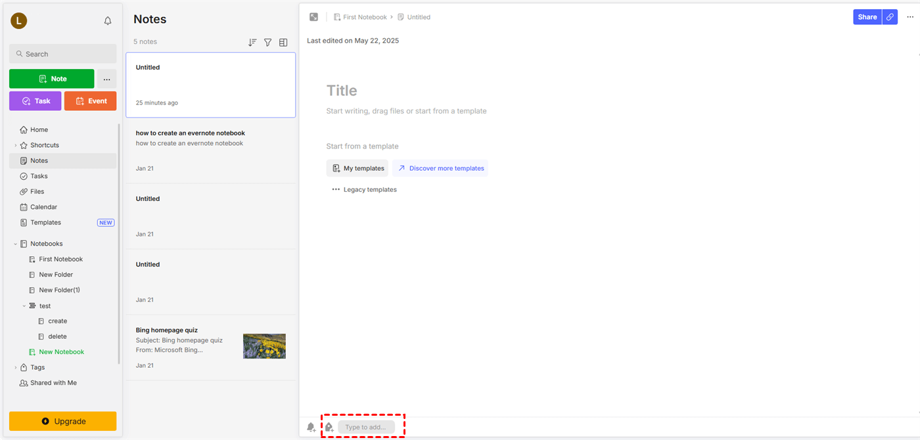Copy the note link icon
This screenshot has width=920, height=440.
pos(890,17)
